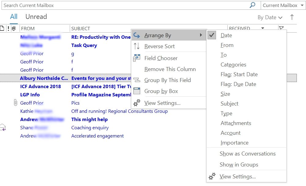Arrange messages by Importance

coord(246,143)
